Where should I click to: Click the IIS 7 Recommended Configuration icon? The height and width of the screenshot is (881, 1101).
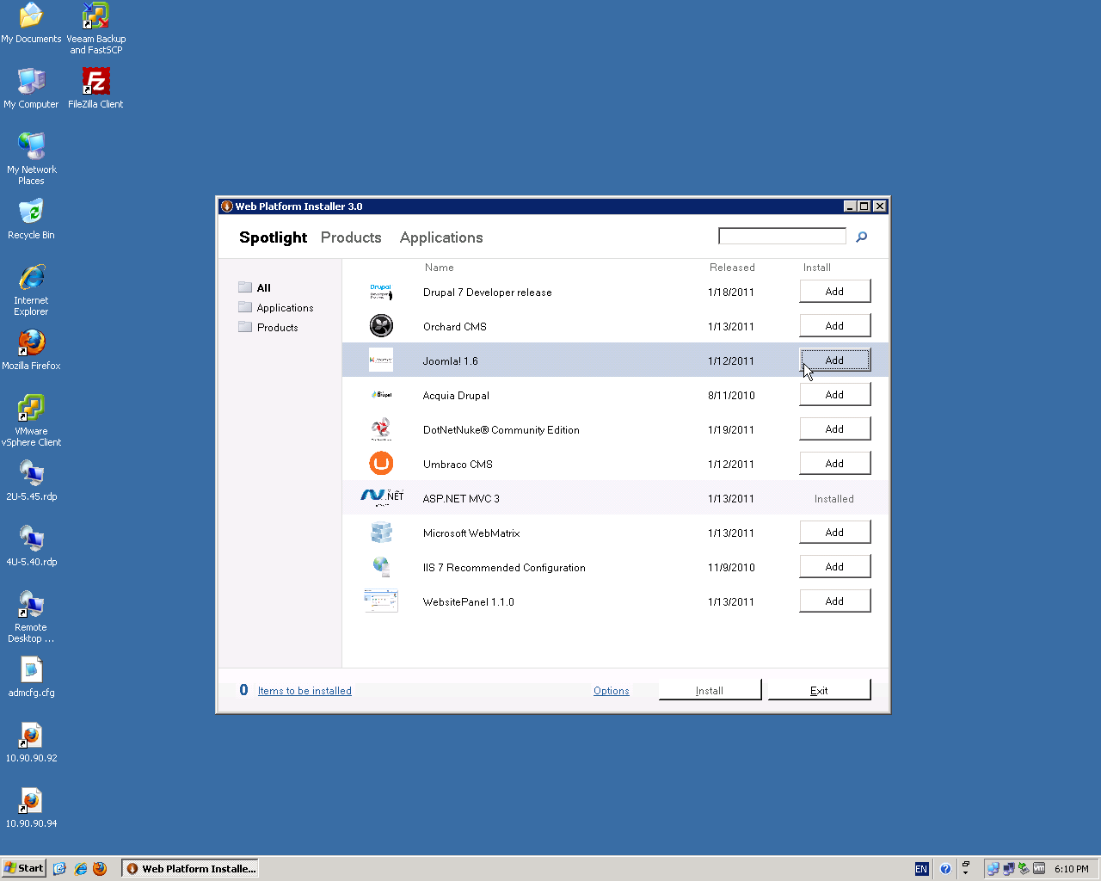[381, 566]
